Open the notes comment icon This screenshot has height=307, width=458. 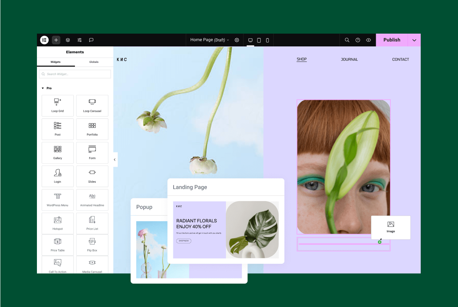(x=91, y=40)
